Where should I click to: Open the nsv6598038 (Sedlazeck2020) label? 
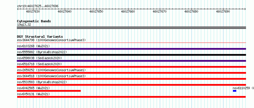pos(39,58)
